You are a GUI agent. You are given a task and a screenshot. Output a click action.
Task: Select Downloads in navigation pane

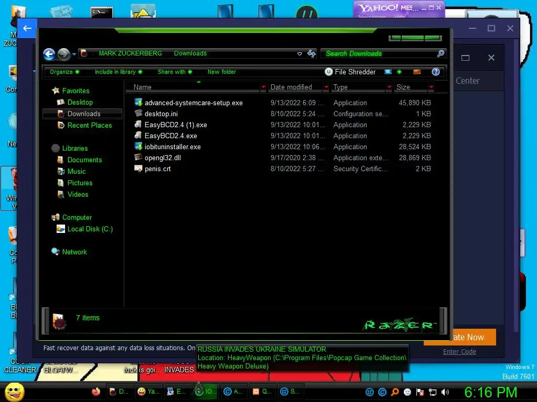point(82,114)
